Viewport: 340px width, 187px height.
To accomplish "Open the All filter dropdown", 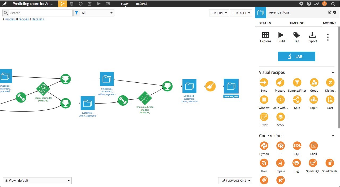I will click(x=97, y=13).
